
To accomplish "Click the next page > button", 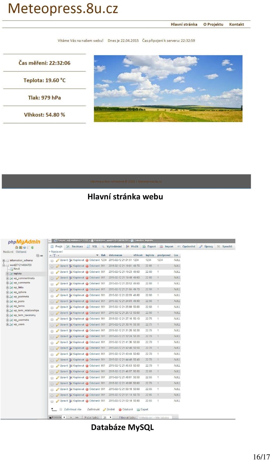I will [71, 418].
